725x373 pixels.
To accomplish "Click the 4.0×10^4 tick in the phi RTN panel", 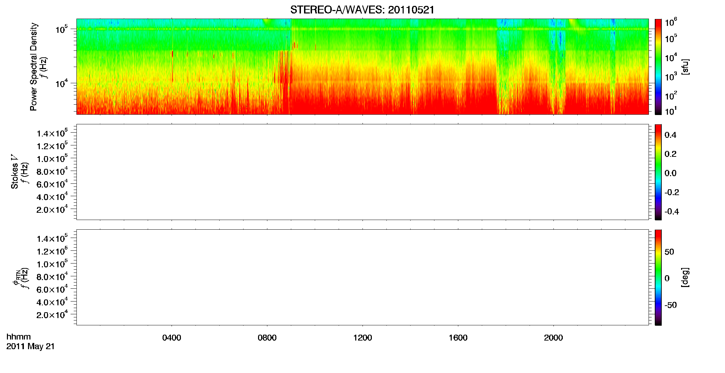I will pyautogui.click(x=52, y=302).
